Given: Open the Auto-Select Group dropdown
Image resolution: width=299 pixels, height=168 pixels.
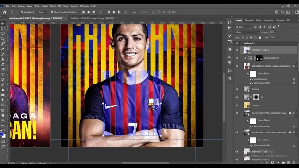Looking at the screenshot, I should click(42, 12).
